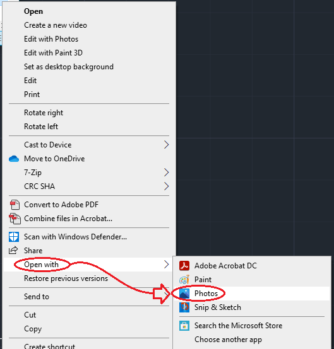334x349 pixels.
Task: Click the Microsoft Store bag icon
Action: point(184,326)
